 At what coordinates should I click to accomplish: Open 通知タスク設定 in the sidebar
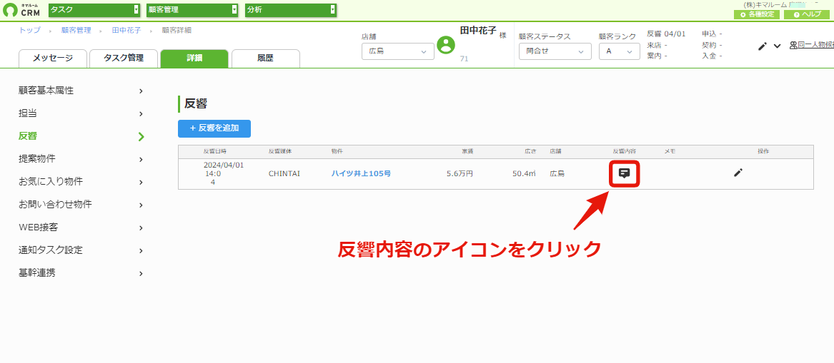(81, 250)
